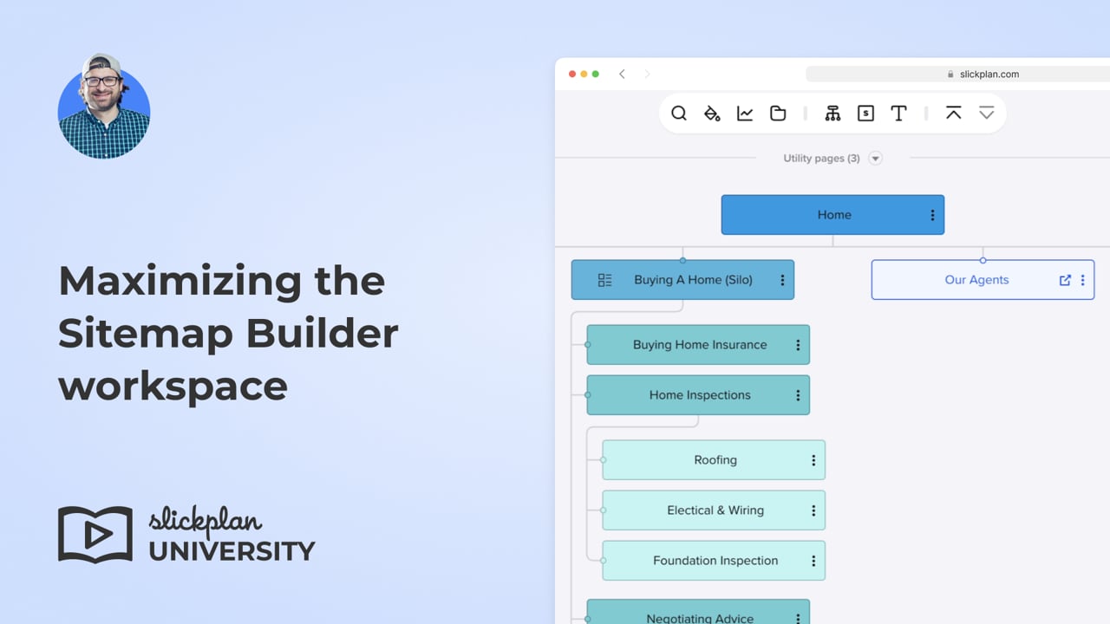The width and height of the screenshot is (1110, 624).
Task: Open the Home page options menu dots
Action: click(932, 215)
